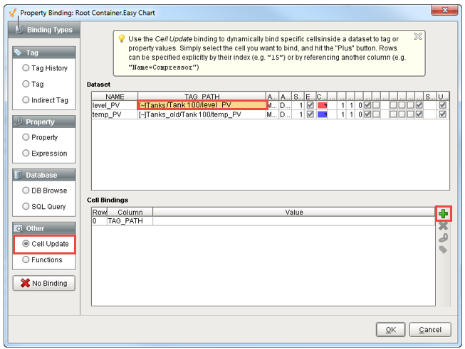
Task: Select the Property binding radio button
Action: 26,137
